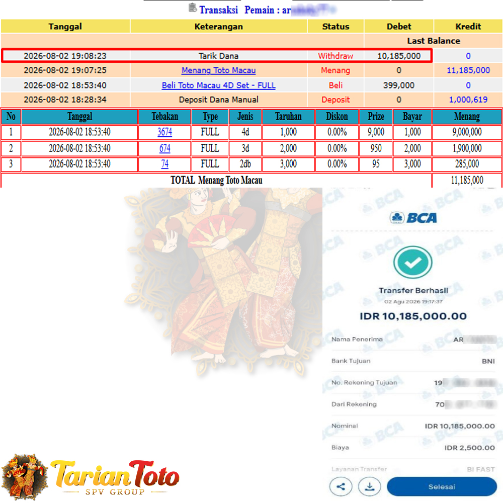Click the prize value 950
This screenshot has height=503, width=503.
point(376,148)
